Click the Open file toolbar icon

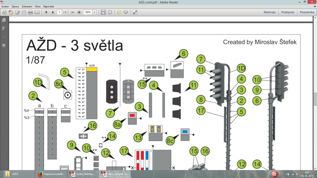(4, 12)
